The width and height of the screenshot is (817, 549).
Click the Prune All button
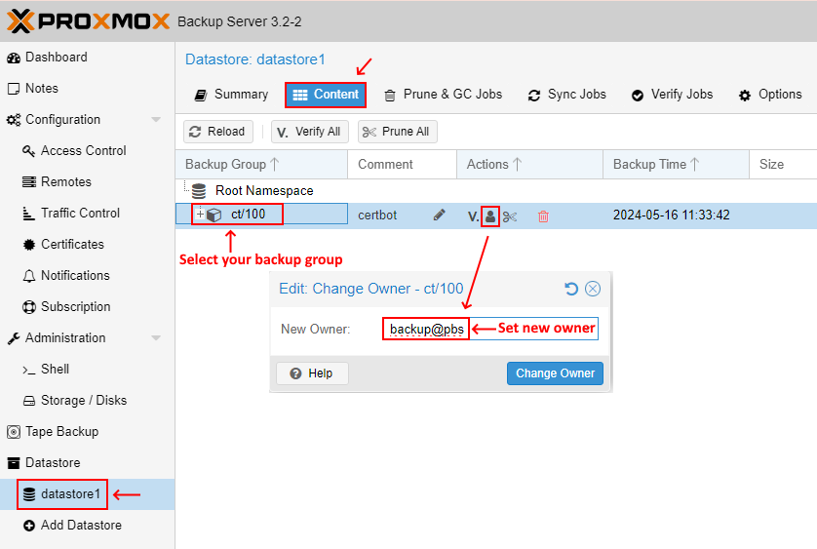[x=397, y=132]
